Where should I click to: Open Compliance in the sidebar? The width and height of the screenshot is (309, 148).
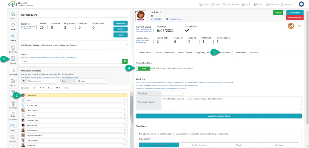13,71
